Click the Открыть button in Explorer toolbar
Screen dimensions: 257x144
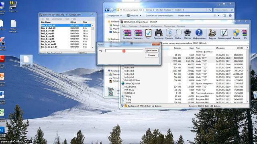tap(133, 16)
